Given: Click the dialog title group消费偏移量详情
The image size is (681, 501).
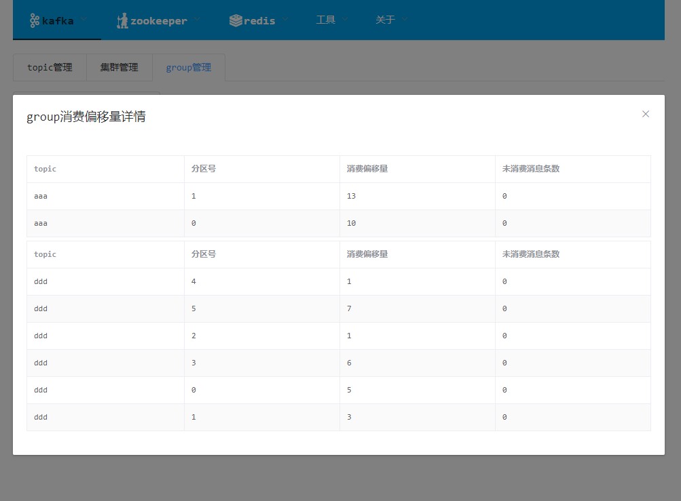Looking at the screenshot, I should point(86,117).
